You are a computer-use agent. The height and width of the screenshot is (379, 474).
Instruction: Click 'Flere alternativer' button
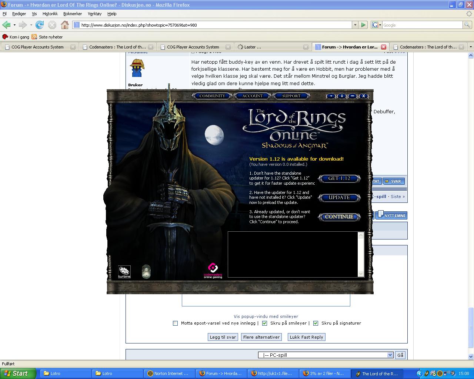261,337
